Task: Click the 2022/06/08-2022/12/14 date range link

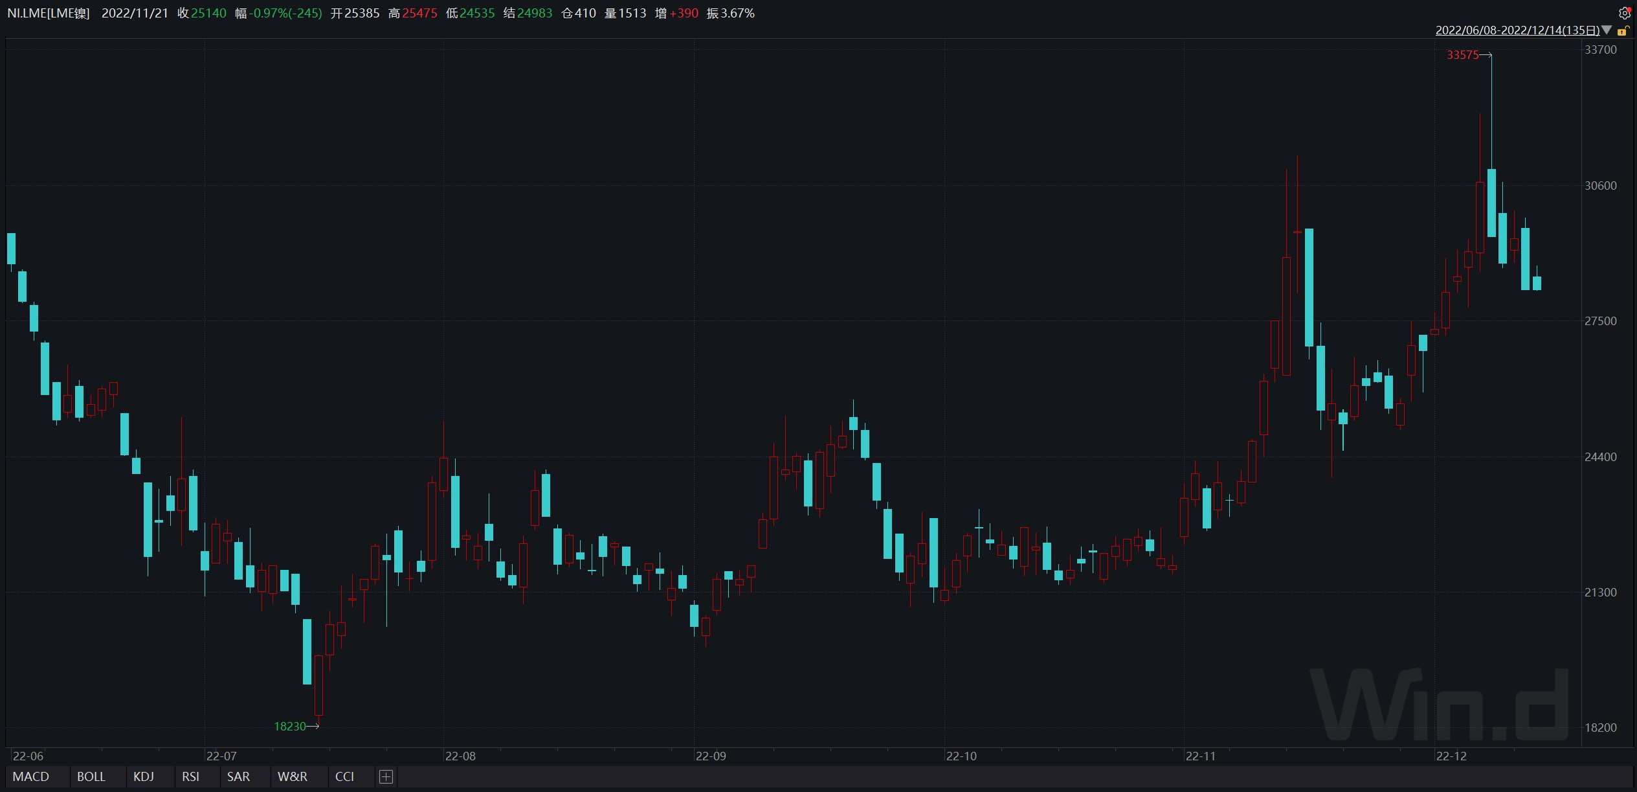Action: pyautogui.click(x=1517, y=30)
